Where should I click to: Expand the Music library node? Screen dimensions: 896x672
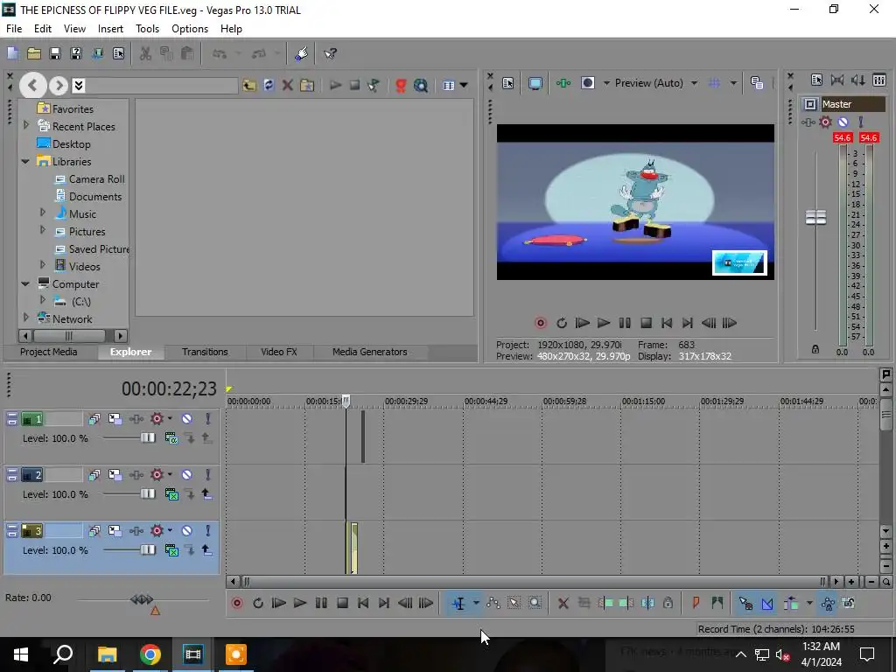(x=43, y=213)
